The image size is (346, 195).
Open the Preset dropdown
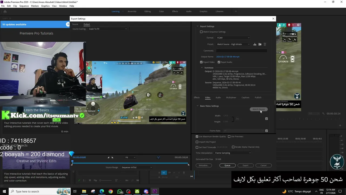(x=233, y=44)
